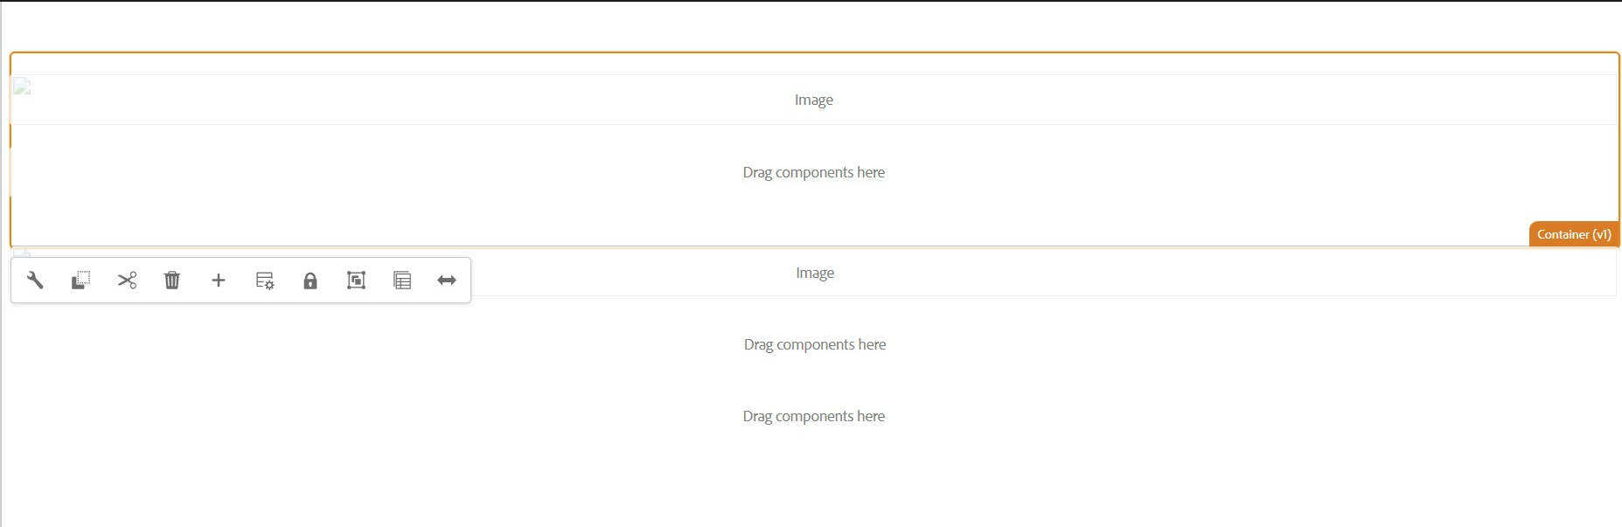Open the layout resize arrows tool
1622x527 pixels.
[447, 280]
